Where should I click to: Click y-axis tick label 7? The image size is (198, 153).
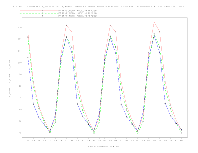pyautogui.click(x=20, y=98)
